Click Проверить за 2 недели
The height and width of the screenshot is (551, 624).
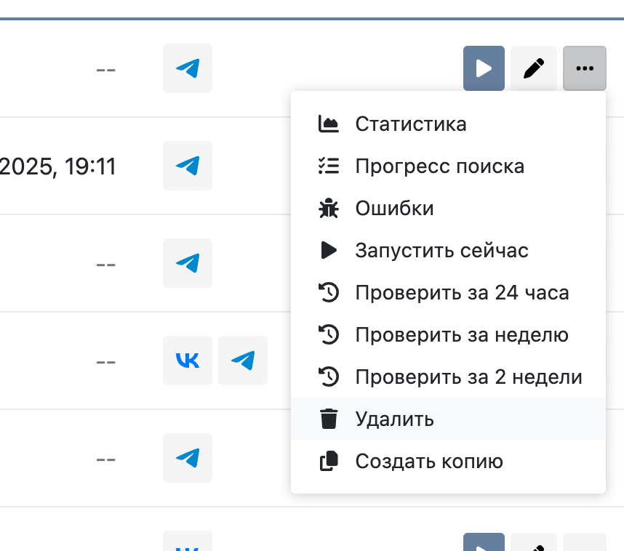(468, 377)
